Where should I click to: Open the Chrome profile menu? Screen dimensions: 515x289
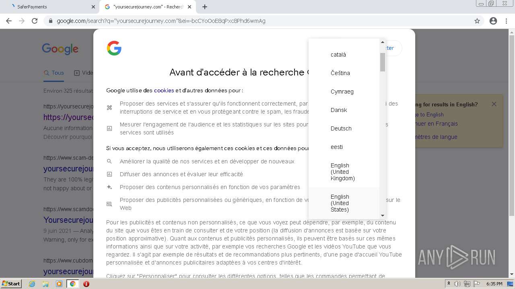tap(493, 21)
